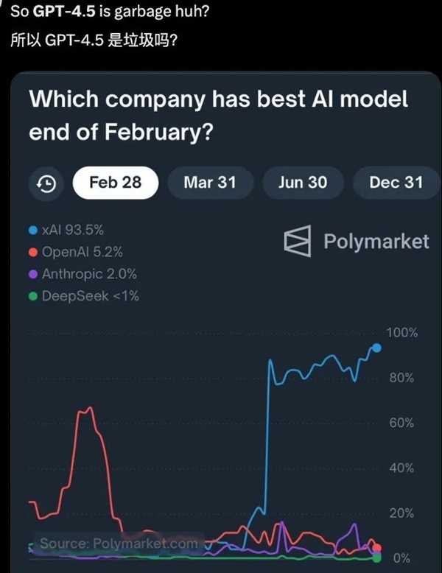Click the Source: Polymarket.com watermark
This screenshot has height=573, width=442.
coord(119,544)
